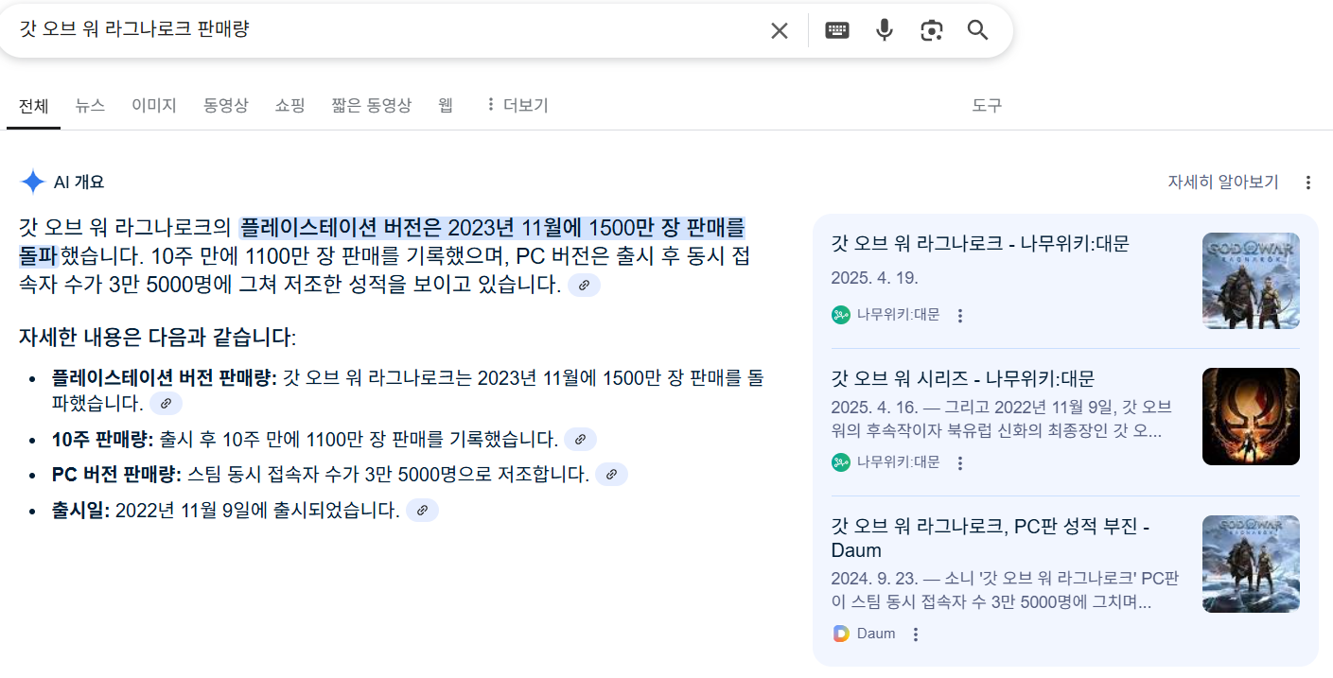Switch to the 이미지 tab
This screenshot has height=678, width=1333.
coord(154,106)
